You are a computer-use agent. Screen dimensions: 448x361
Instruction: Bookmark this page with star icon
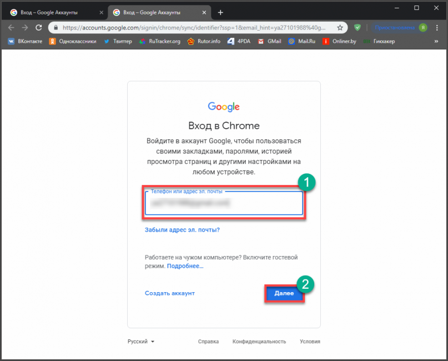[x=340, y=27]
